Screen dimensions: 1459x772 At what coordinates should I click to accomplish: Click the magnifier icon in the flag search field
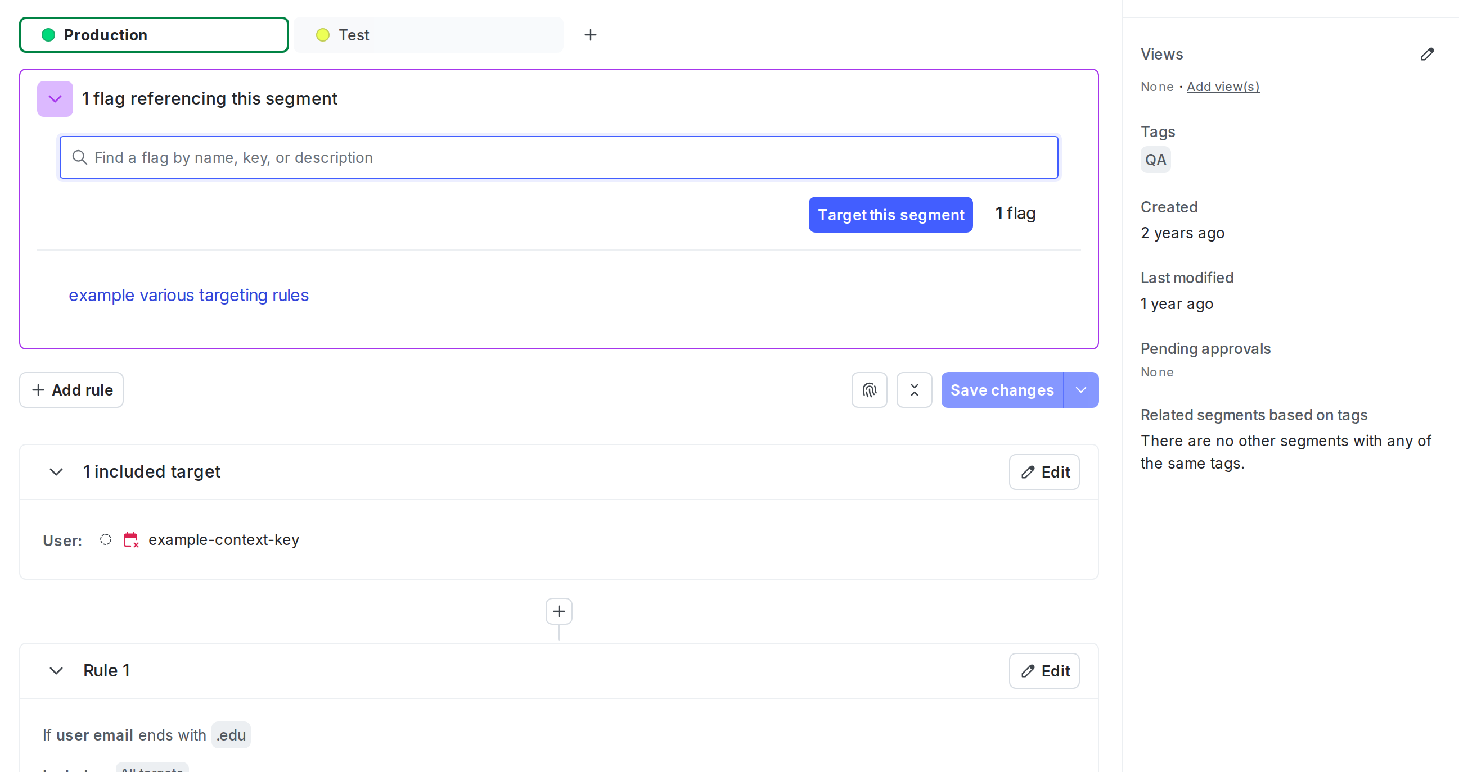pos(79,157)
